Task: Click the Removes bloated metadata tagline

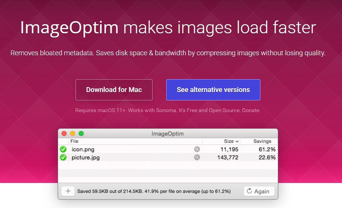Action: [x=168, y=53]
